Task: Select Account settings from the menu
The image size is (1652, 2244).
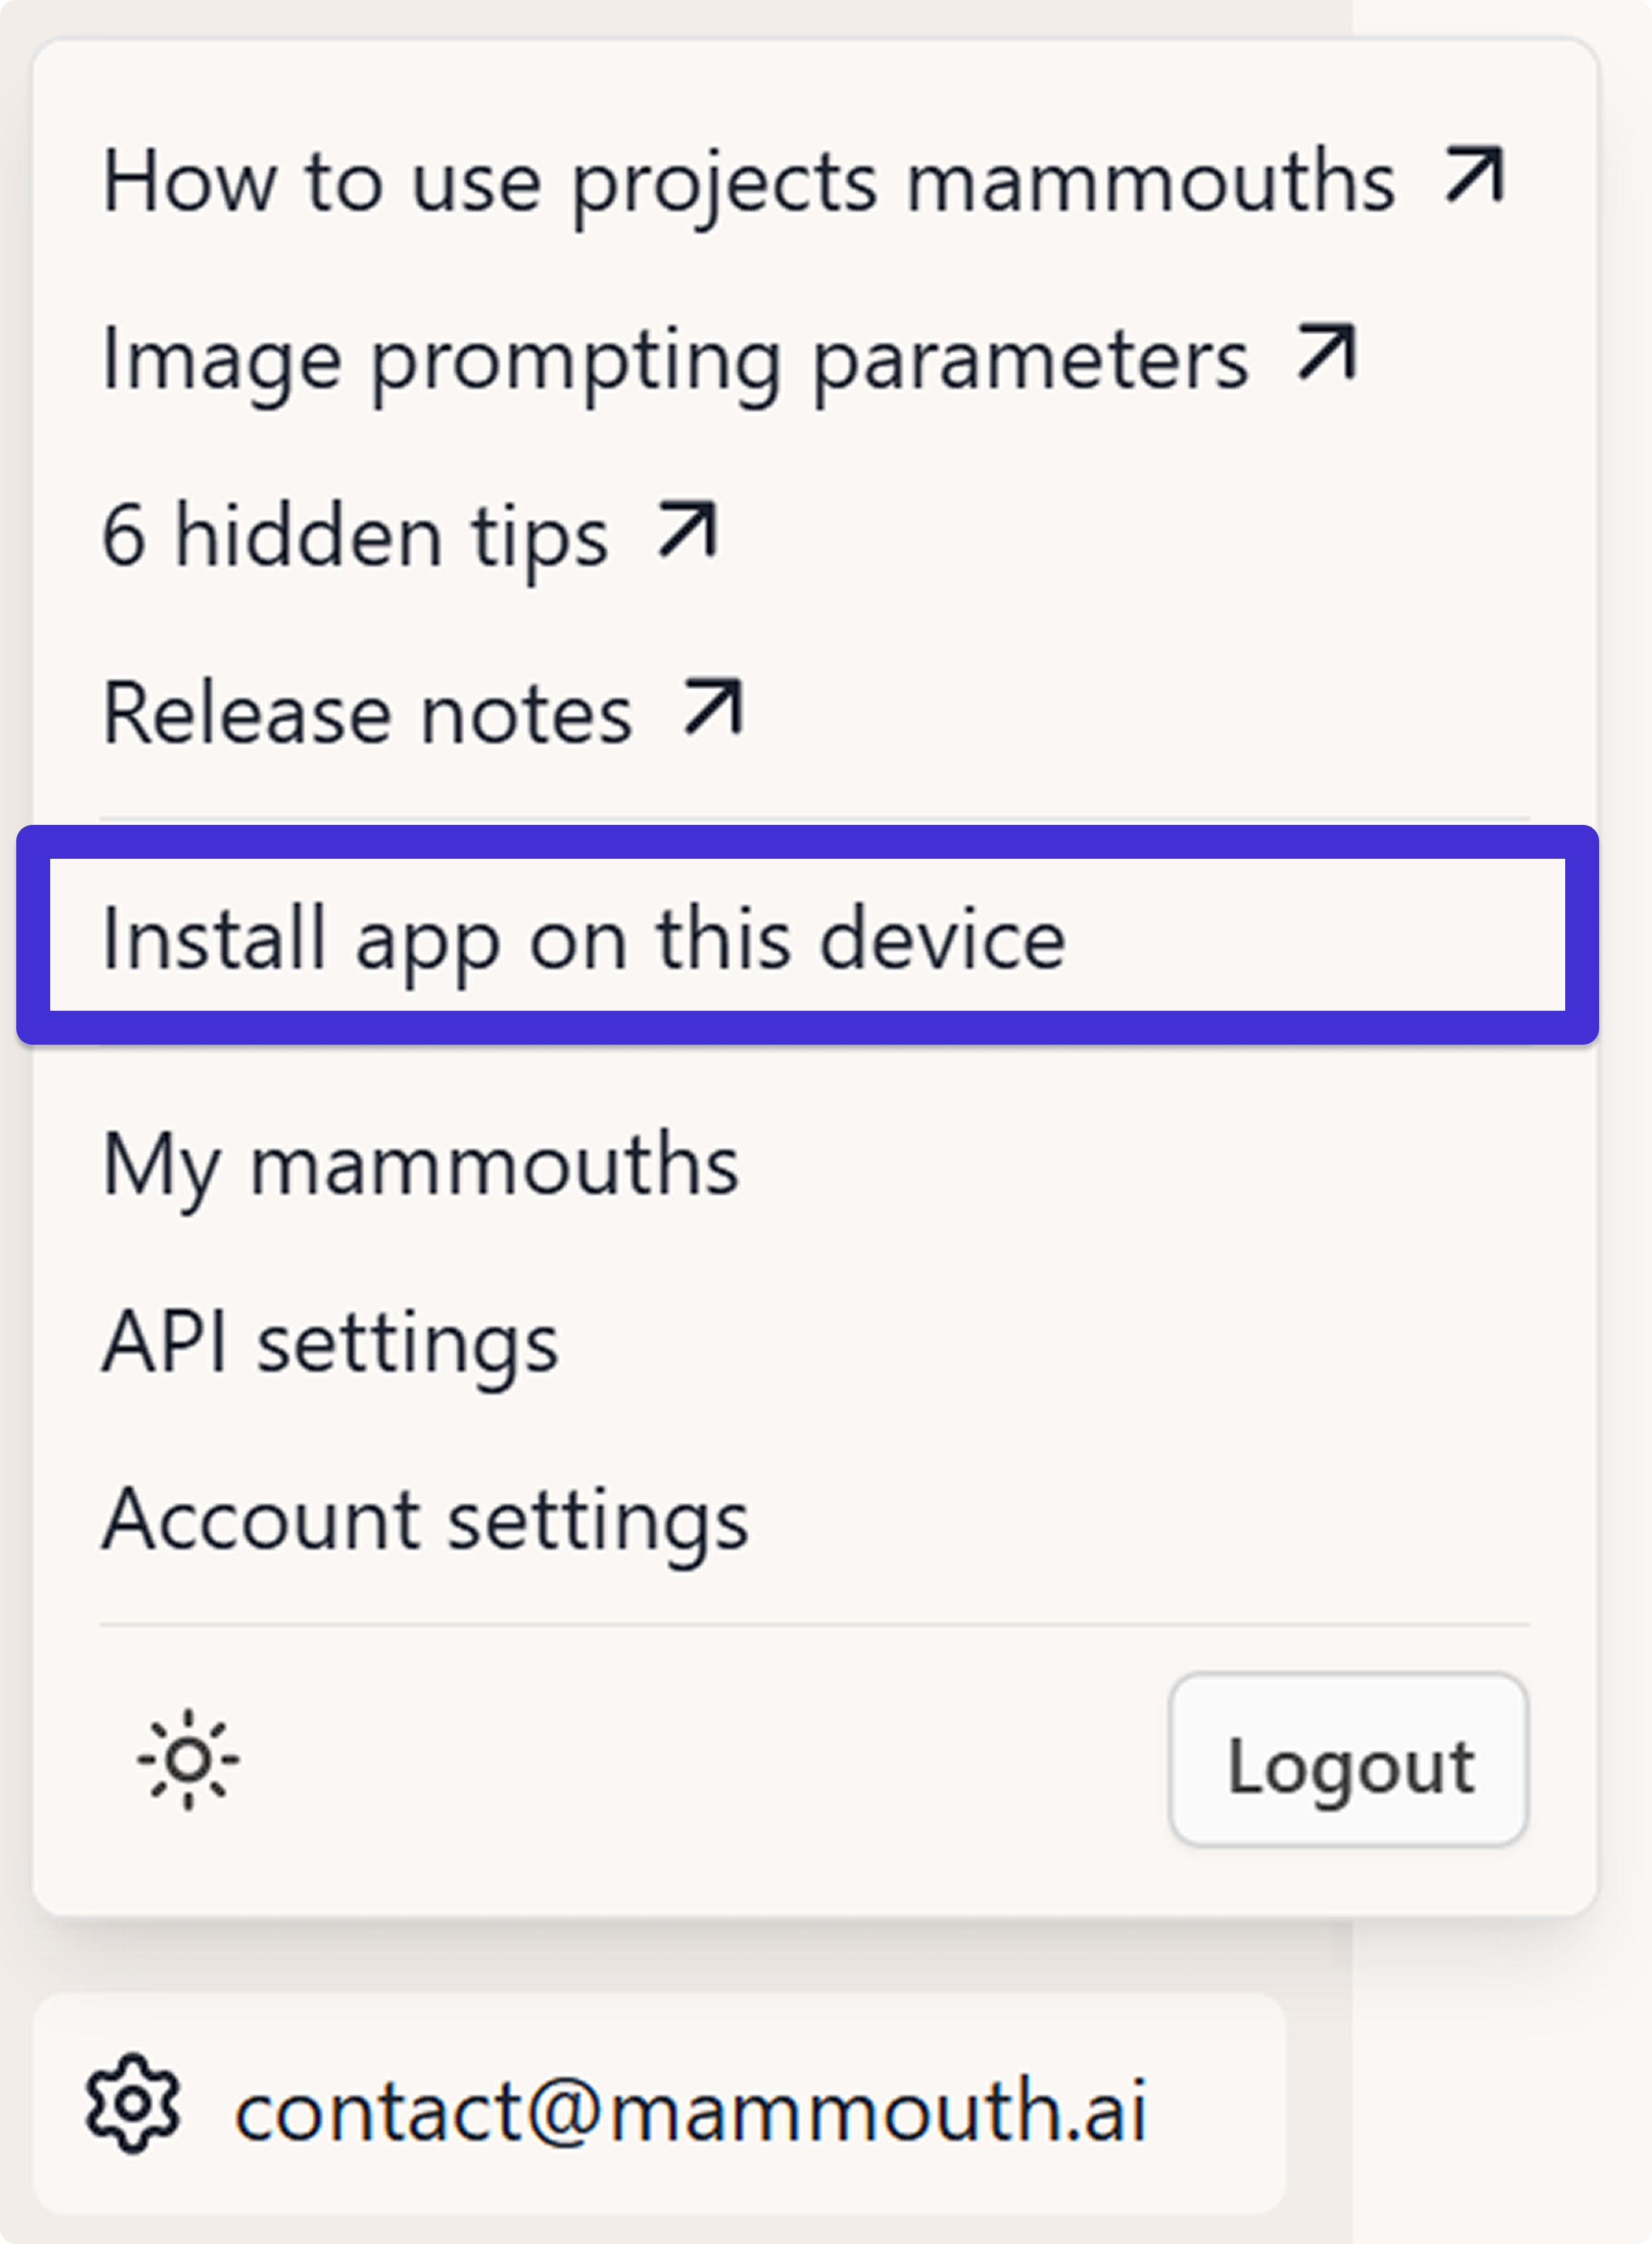Action: point(424,1520)
